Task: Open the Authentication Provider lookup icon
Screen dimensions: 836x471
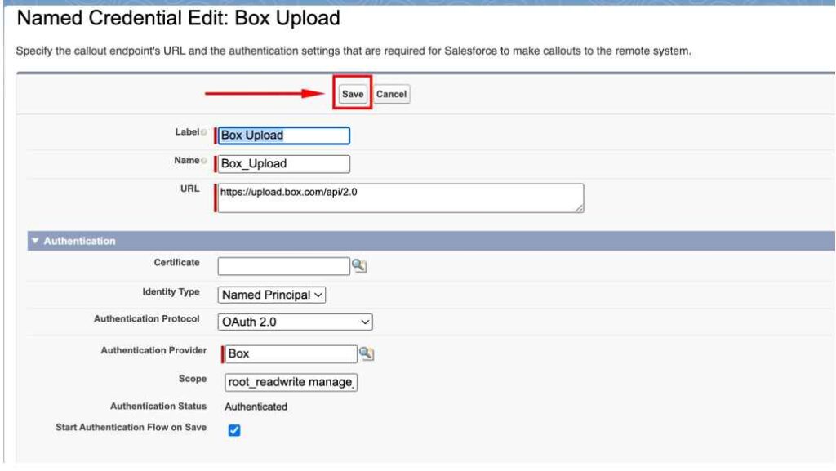Action: pos(367,353)
